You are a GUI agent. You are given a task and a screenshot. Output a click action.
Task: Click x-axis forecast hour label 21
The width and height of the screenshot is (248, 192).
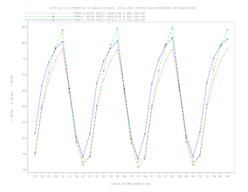coord(83,176)
